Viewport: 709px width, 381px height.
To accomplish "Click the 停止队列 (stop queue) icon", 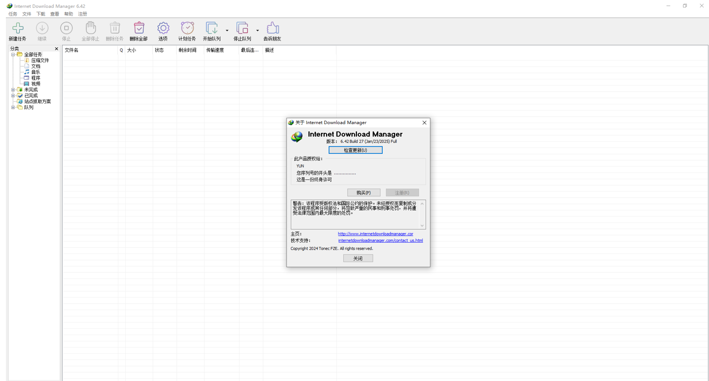I will (242, 28).
